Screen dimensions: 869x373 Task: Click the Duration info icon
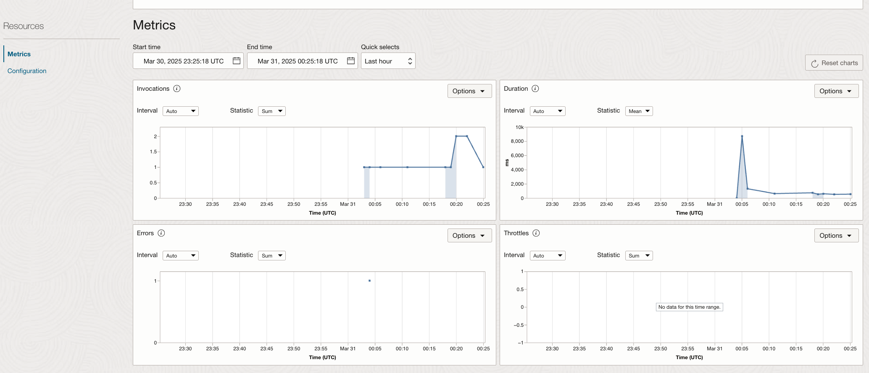pyautogui.click(x=535, y=89)
